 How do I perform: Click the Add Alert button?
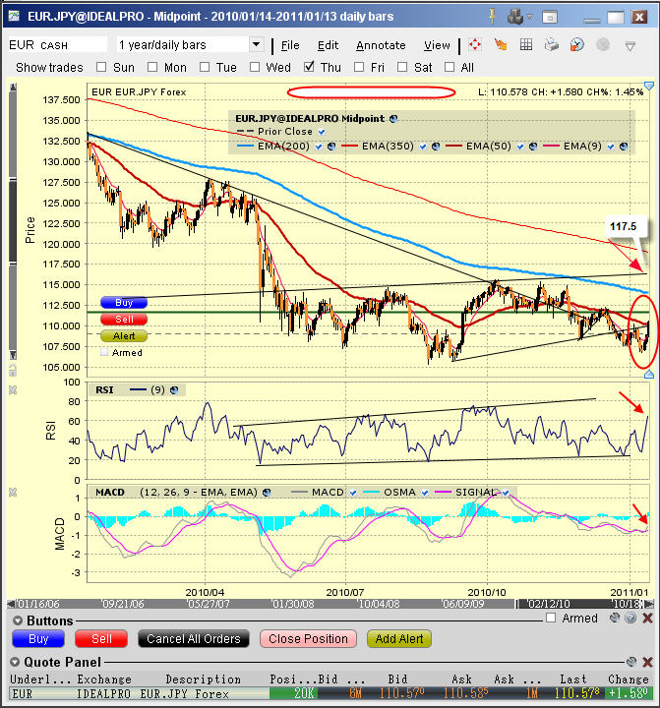(399, 639)
